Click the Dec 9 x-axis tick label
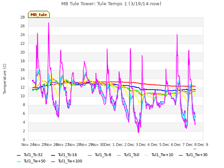224x168 pixels. pos(203,145)
